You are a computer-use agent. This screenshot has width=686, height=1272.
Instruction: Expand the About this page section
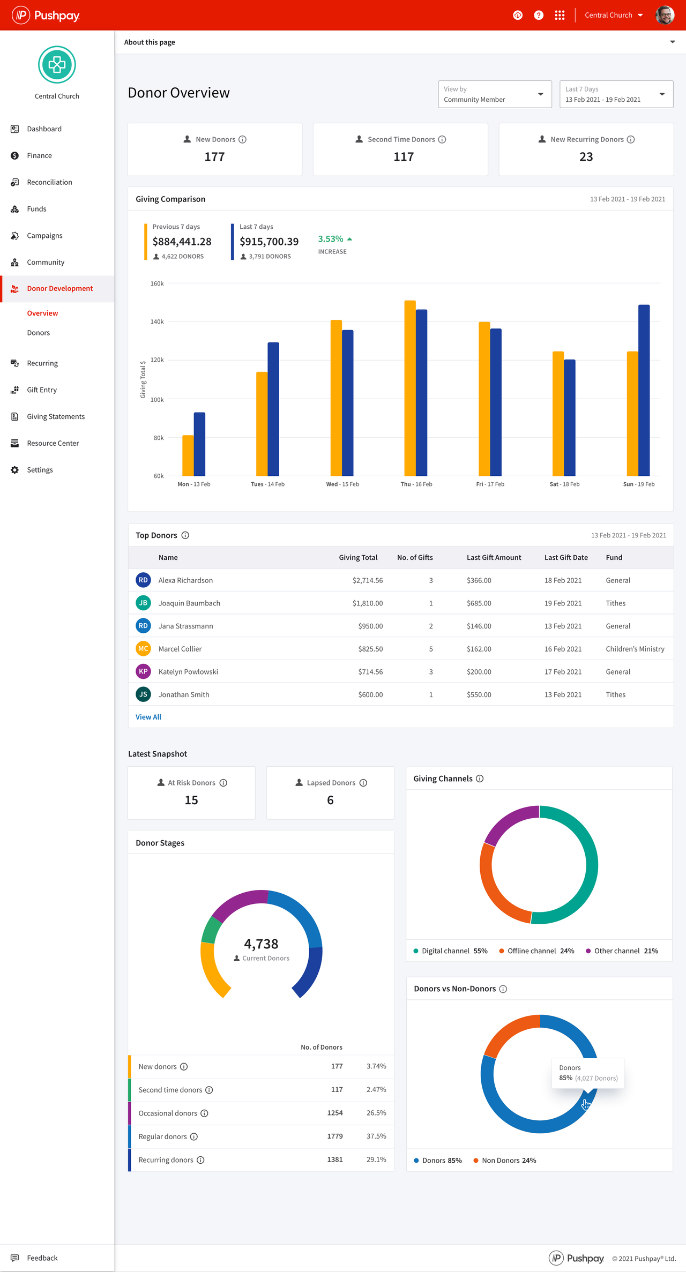point(672,42)
